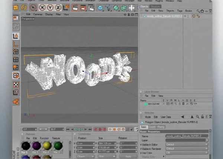Toggle the X axis lock icon
The image size is (223, 159).
click(42, 7)
